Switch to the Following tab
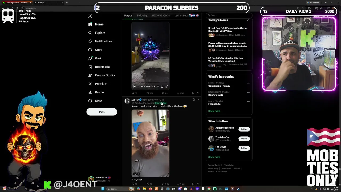Image resolution: width=341 pixels, height=192 pixels. (x=142, y=15)
